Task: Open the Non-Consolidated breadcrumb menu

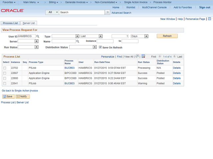Action: pos(106,2)
